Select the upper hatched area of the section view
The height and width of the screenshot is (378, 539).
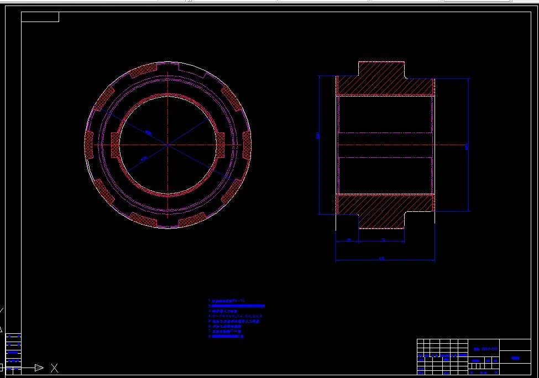tap(385, 78)
